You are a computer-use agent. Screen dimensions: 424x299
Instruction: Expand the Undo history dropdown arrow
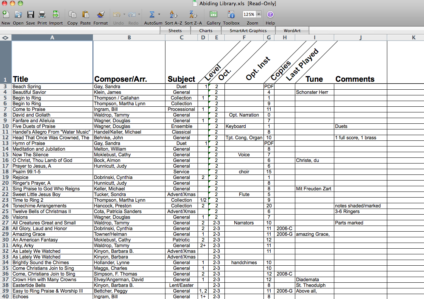tap(123, 14)
